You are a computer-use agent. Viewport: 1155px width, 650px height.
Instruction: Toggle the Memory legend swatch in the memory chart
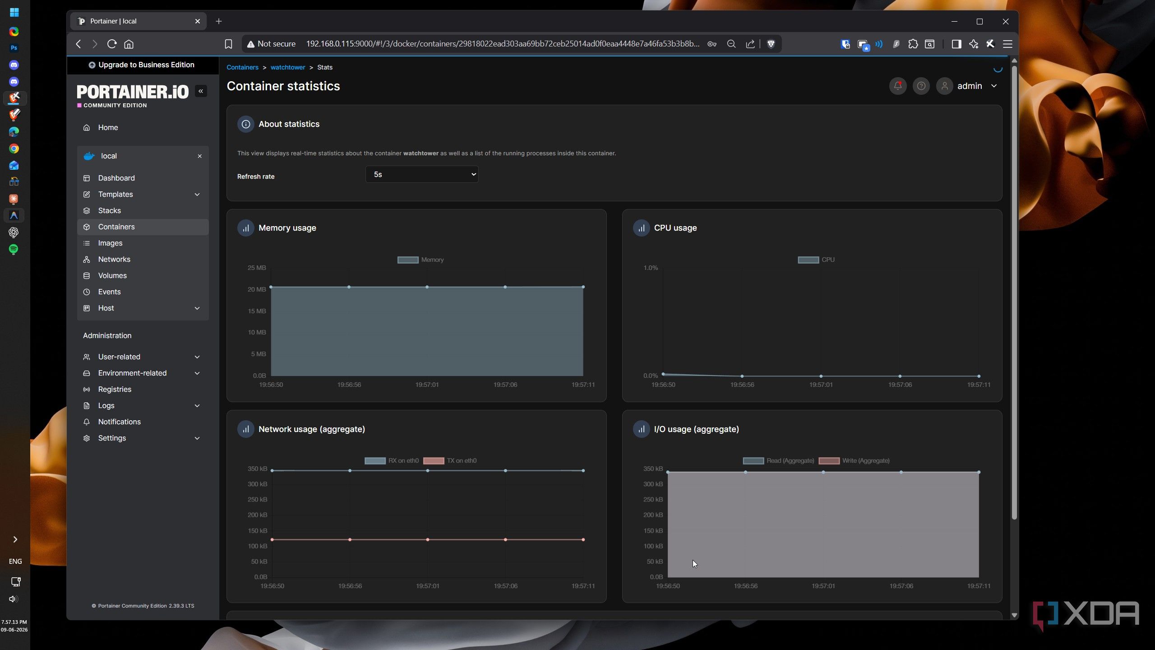pos(407,260)
